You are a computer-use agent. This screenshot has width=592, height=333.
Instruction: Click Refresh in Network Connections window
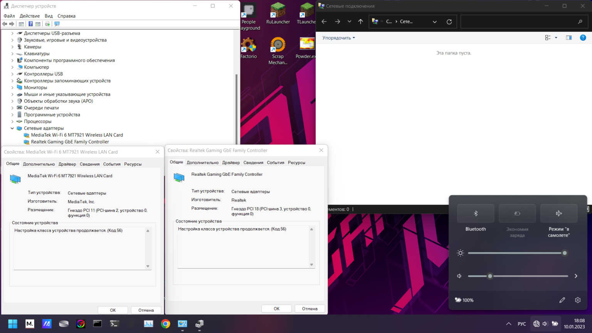click(x=449, y=22)
